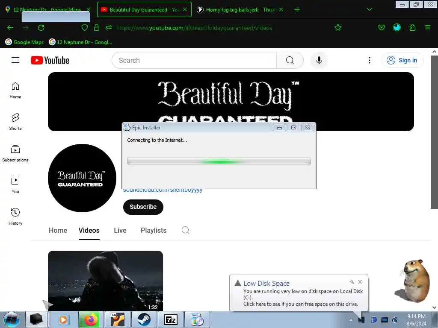Viewport: 438px width, 328px height.
Task: Open the channel Playlists tab
Action: tap(154, 230)
